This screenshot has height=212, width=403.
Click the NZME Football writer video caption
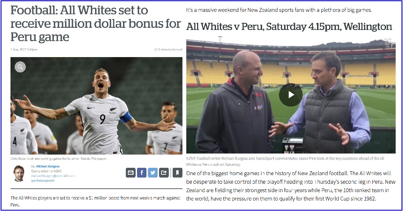coord(285,161)
